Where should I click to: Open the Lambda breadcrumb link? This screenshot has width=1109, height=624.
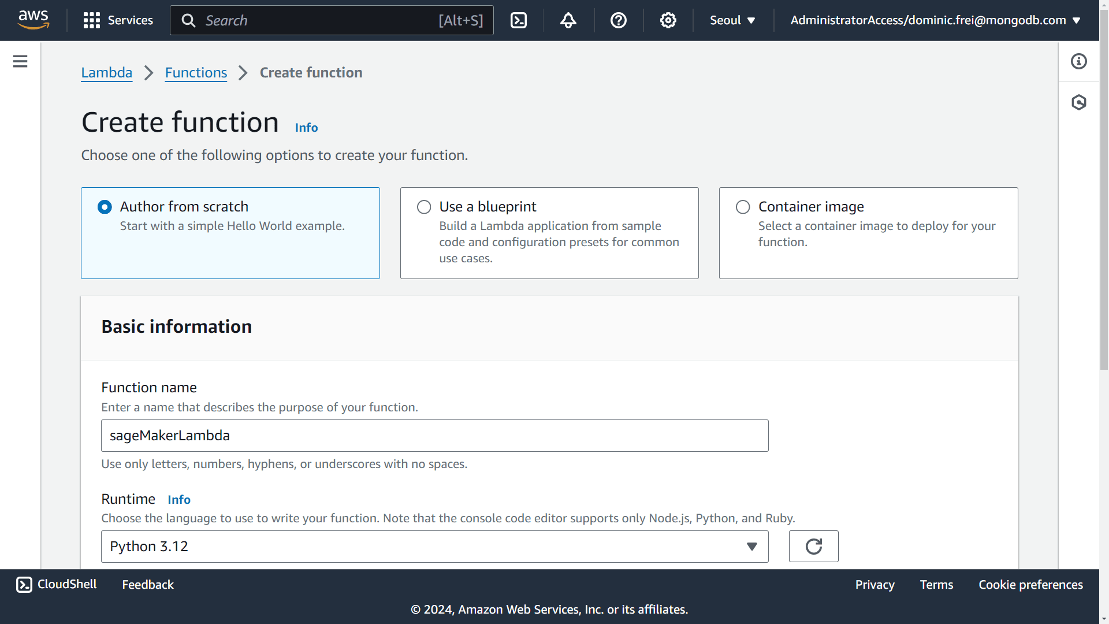click(107, 72)
